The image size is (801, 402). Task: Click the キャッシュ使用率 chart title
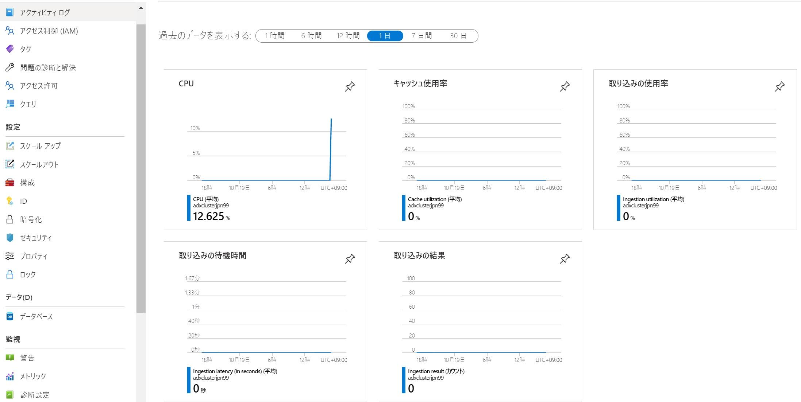[420, 83]
